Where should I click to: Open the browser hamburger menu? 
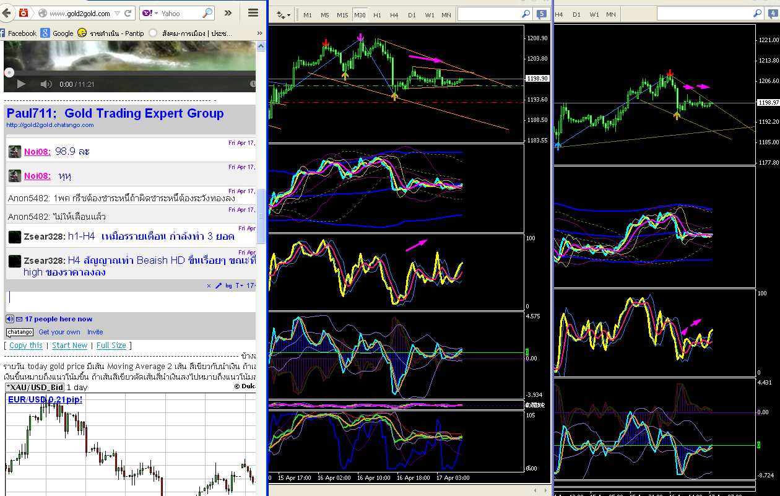coord(253,13)
